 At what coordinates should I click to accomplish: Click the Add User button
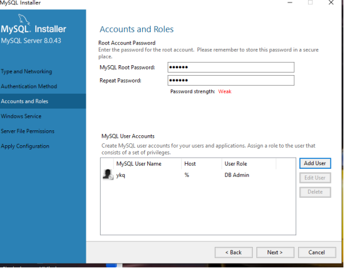[x=315, y=163]
